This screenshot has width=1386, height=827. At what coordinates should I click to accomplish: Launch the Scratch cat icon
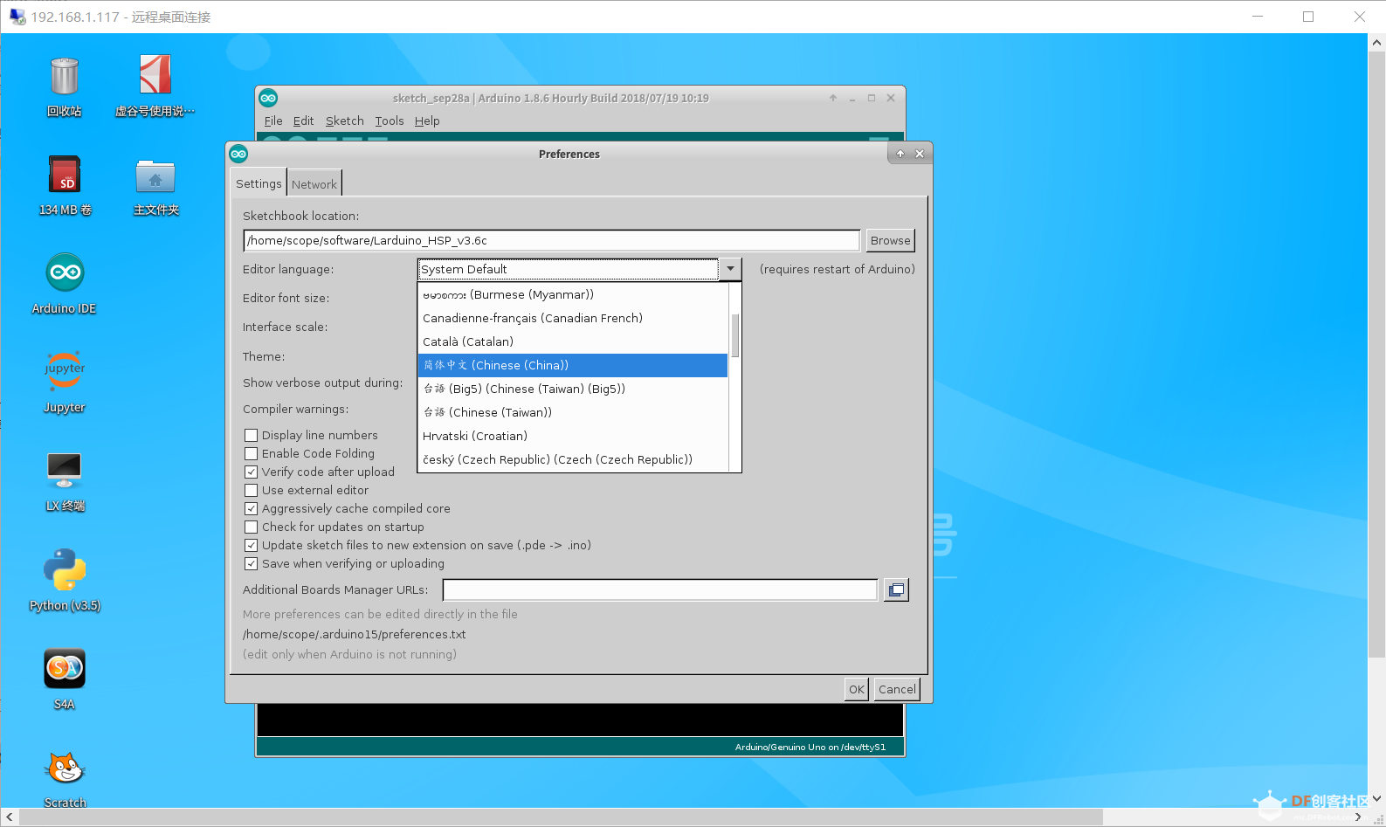point(65,768)
